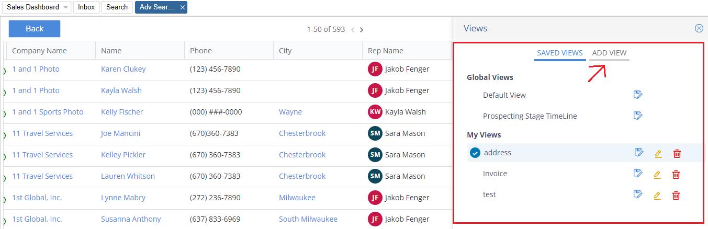Toggle the selected checkmark on address view
The height and width of the screenshot is (229, 708).
[475, 153]
